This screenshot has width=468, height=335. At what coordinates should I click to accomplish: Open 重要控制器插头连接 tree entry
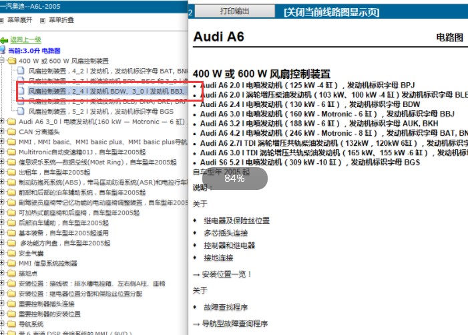coord(47,304)
